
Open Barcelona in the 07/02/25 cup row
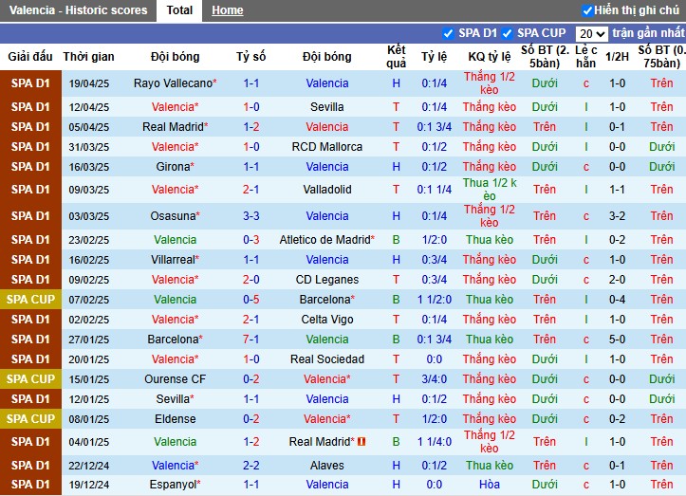tap(326, 299)
